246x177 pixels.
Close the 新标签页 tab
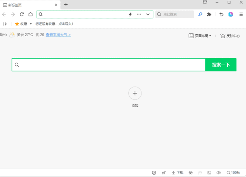56,5
